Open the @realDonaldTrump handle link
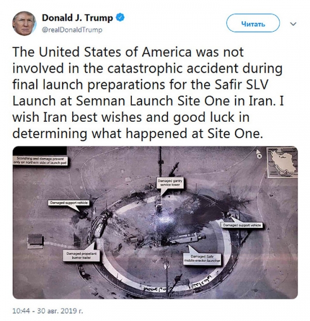The image size is (310, 321). [72, 30]
